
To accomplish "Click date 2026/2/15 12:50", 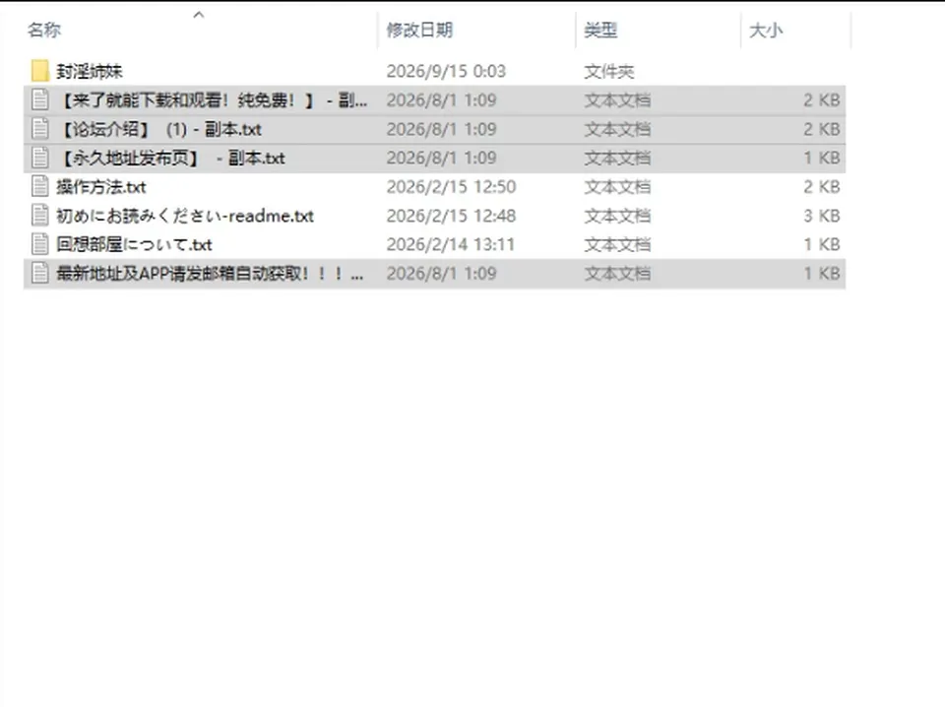I will [451, 187].
